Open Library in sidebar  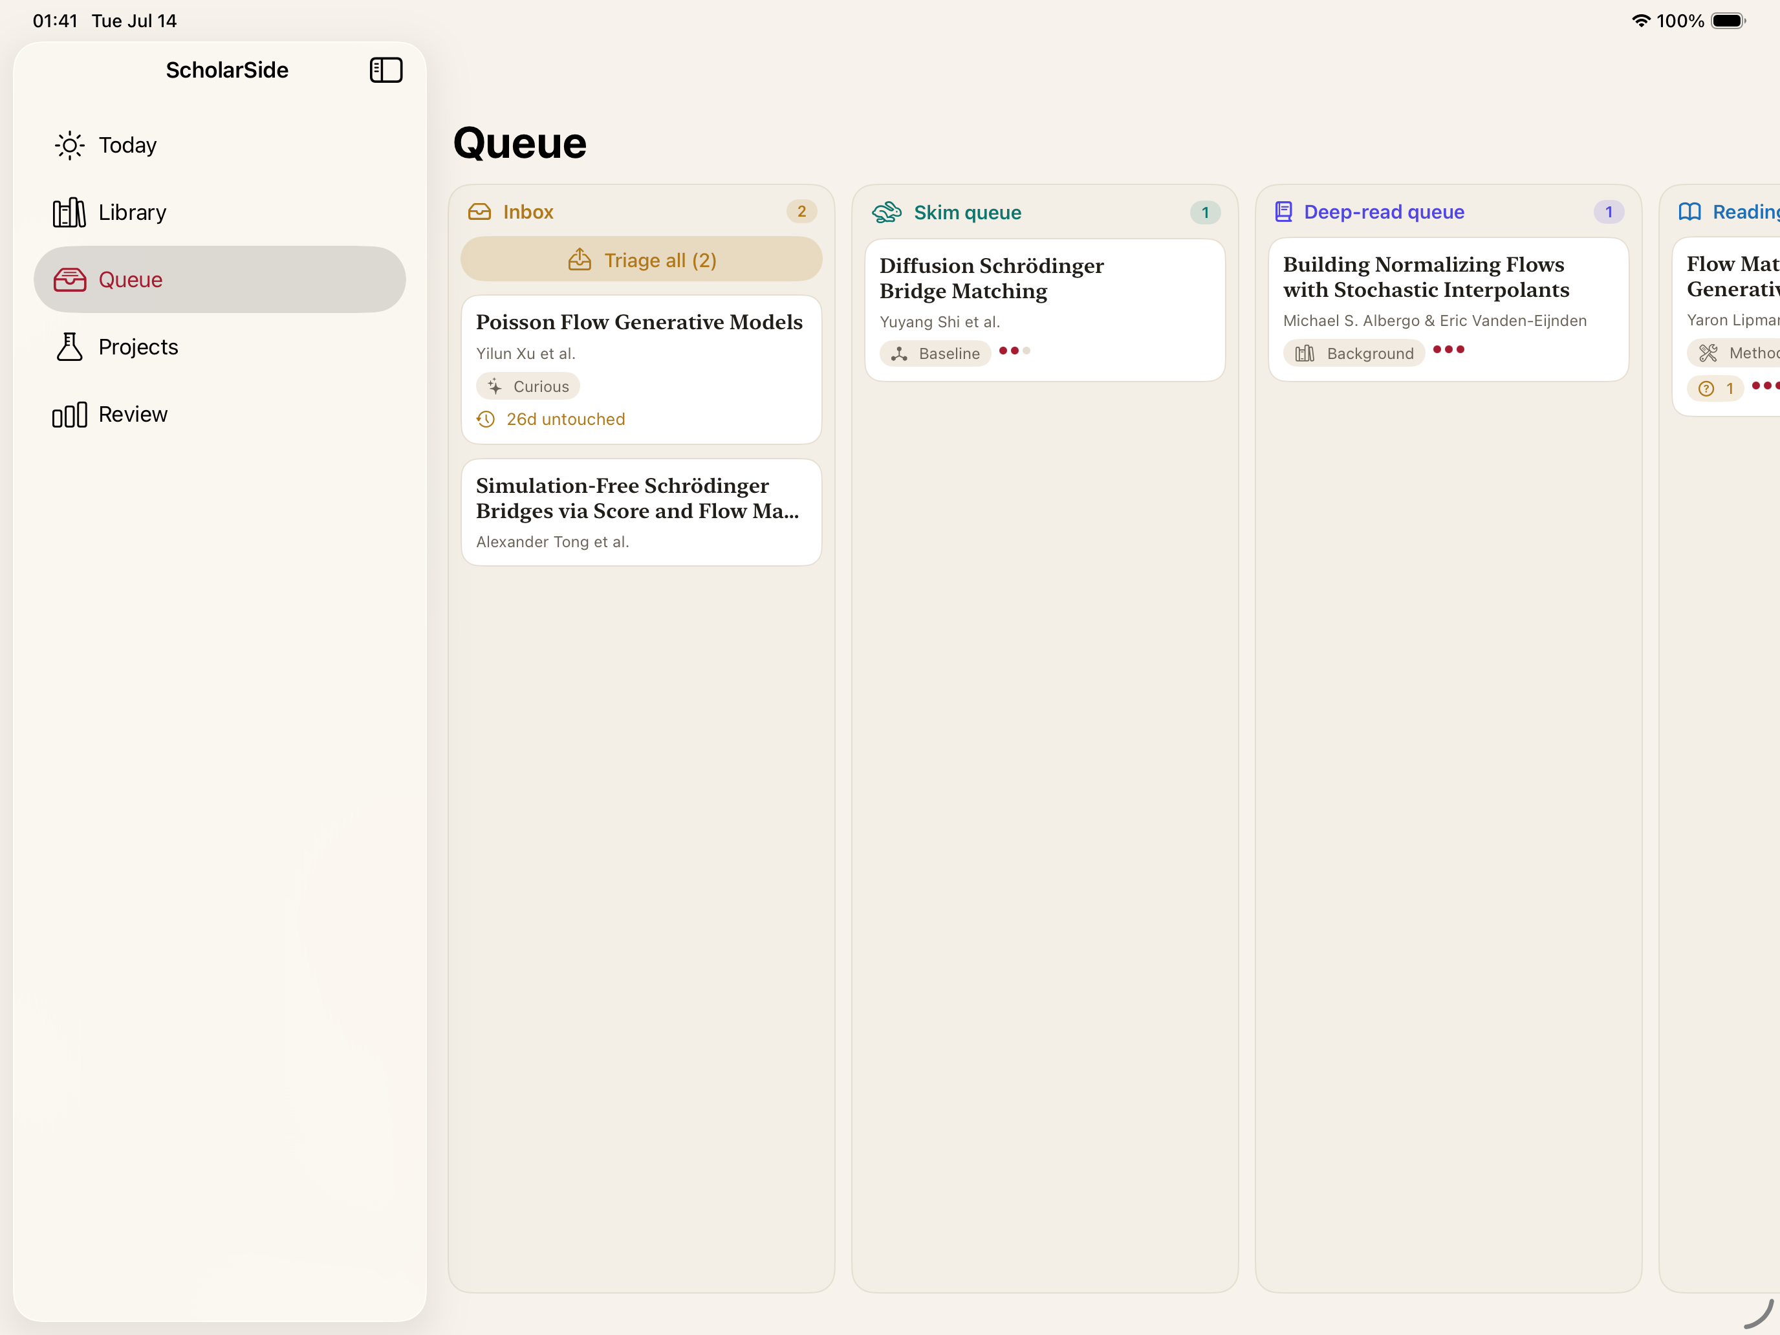point(219,212)
